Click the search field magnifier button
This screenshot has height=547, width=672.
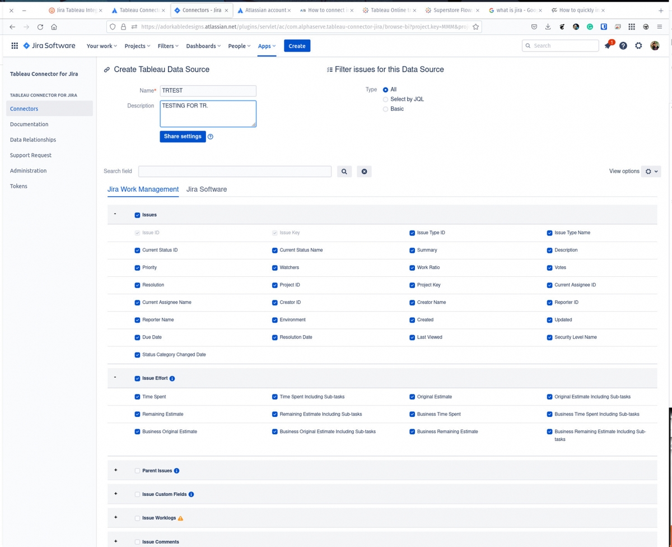tap(344, 171)
